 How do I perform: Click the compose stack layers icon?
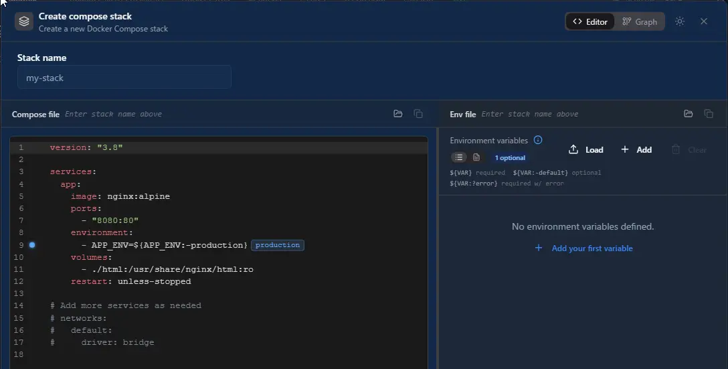pos(23,21)
